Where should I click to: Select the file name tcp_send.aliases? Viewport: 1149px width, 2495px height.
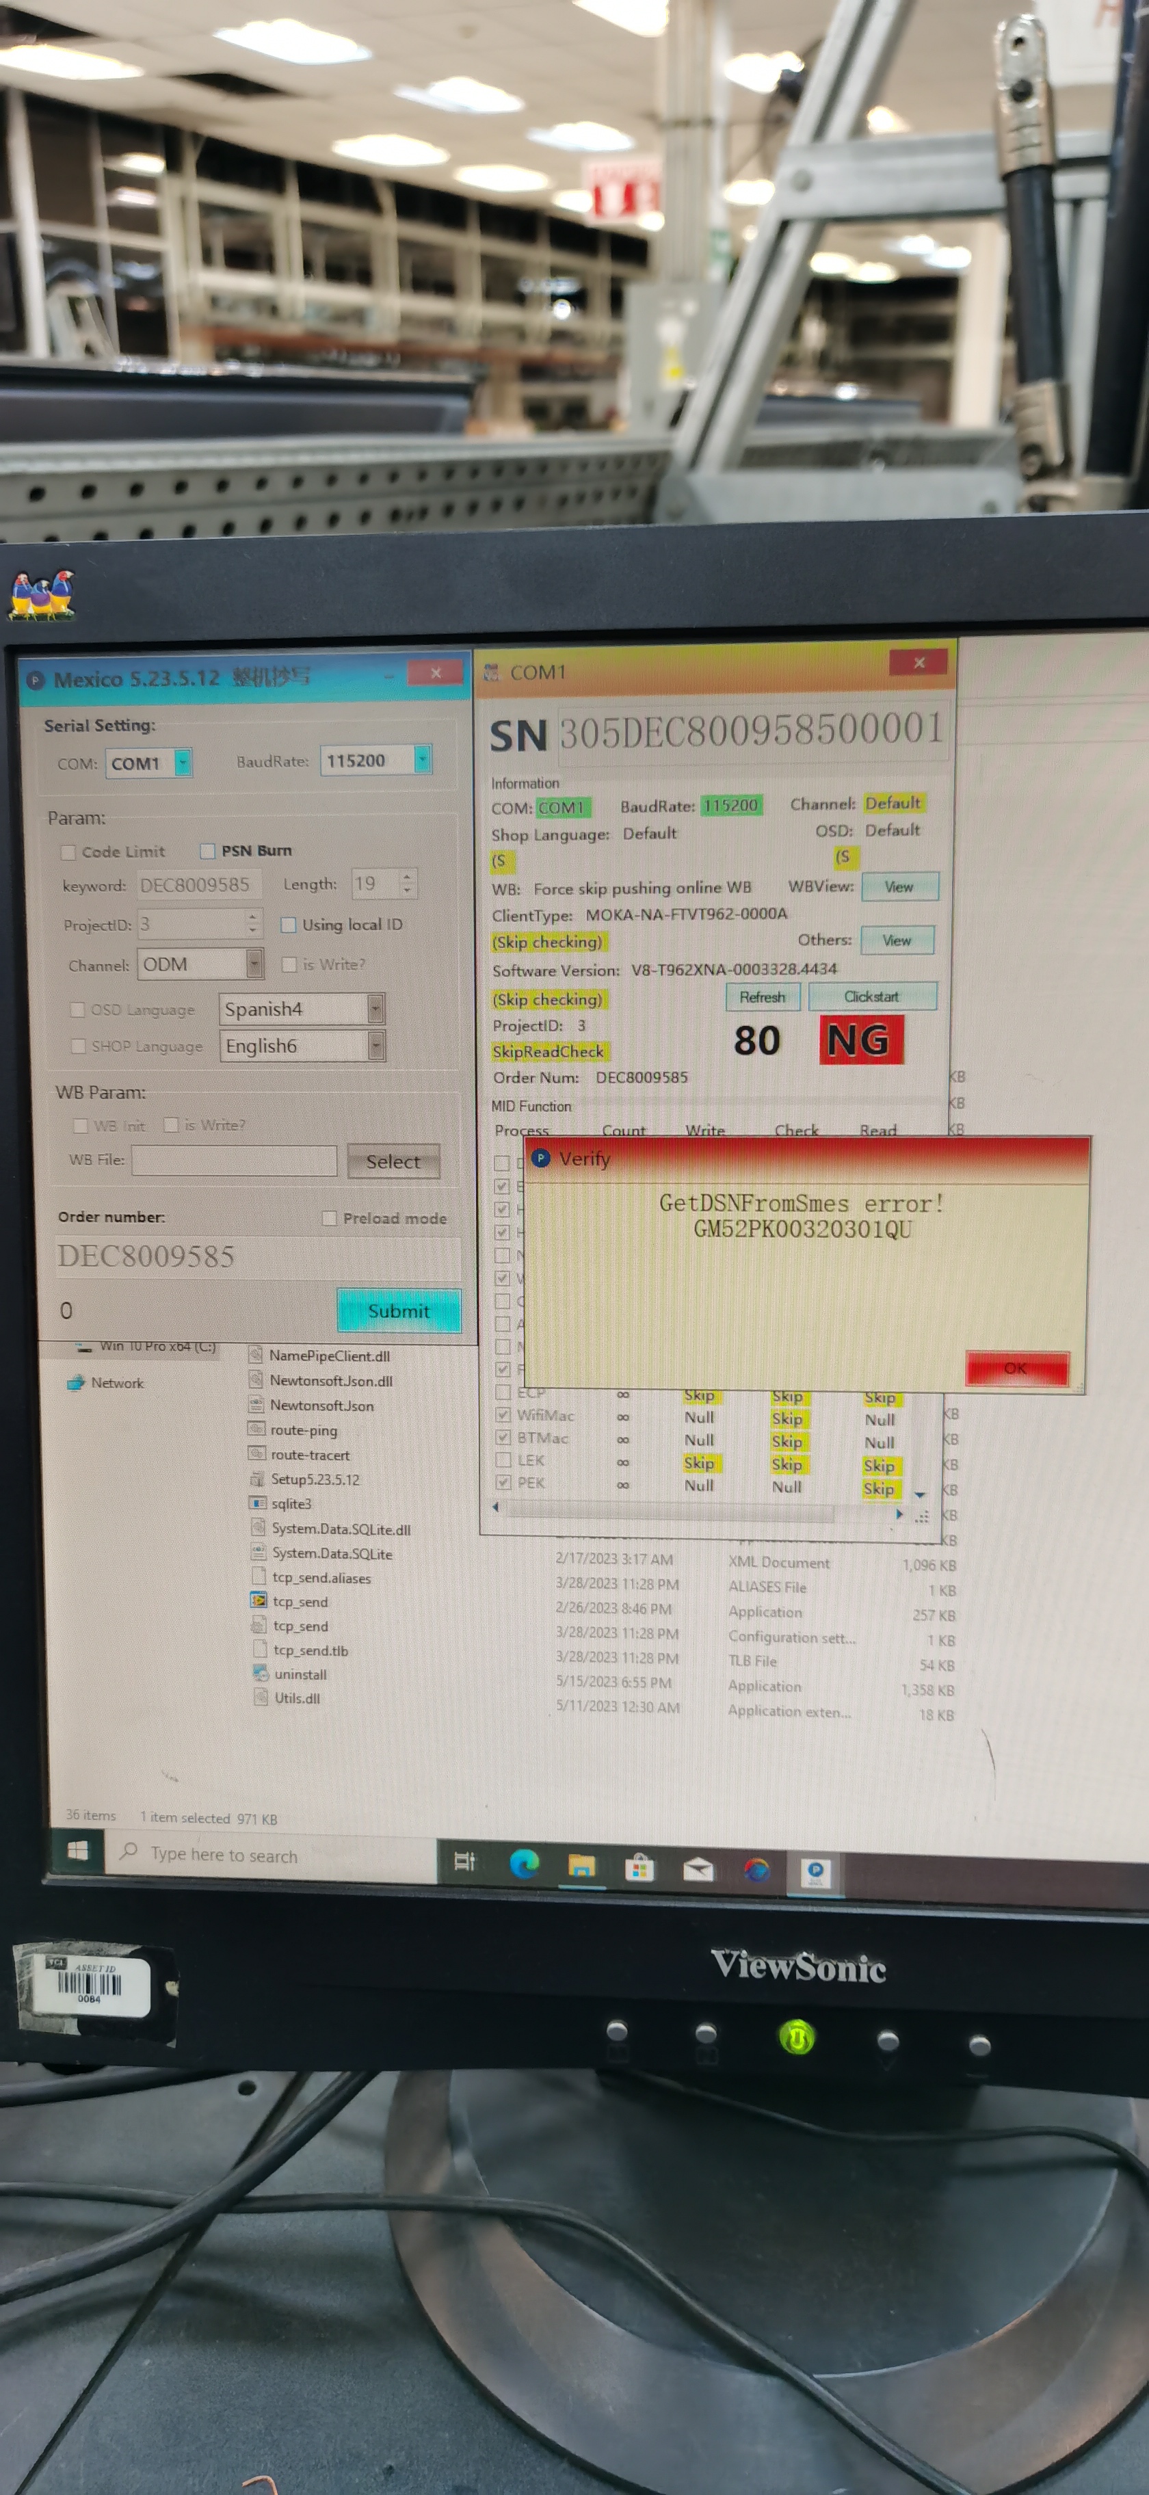click(321, 1578)
